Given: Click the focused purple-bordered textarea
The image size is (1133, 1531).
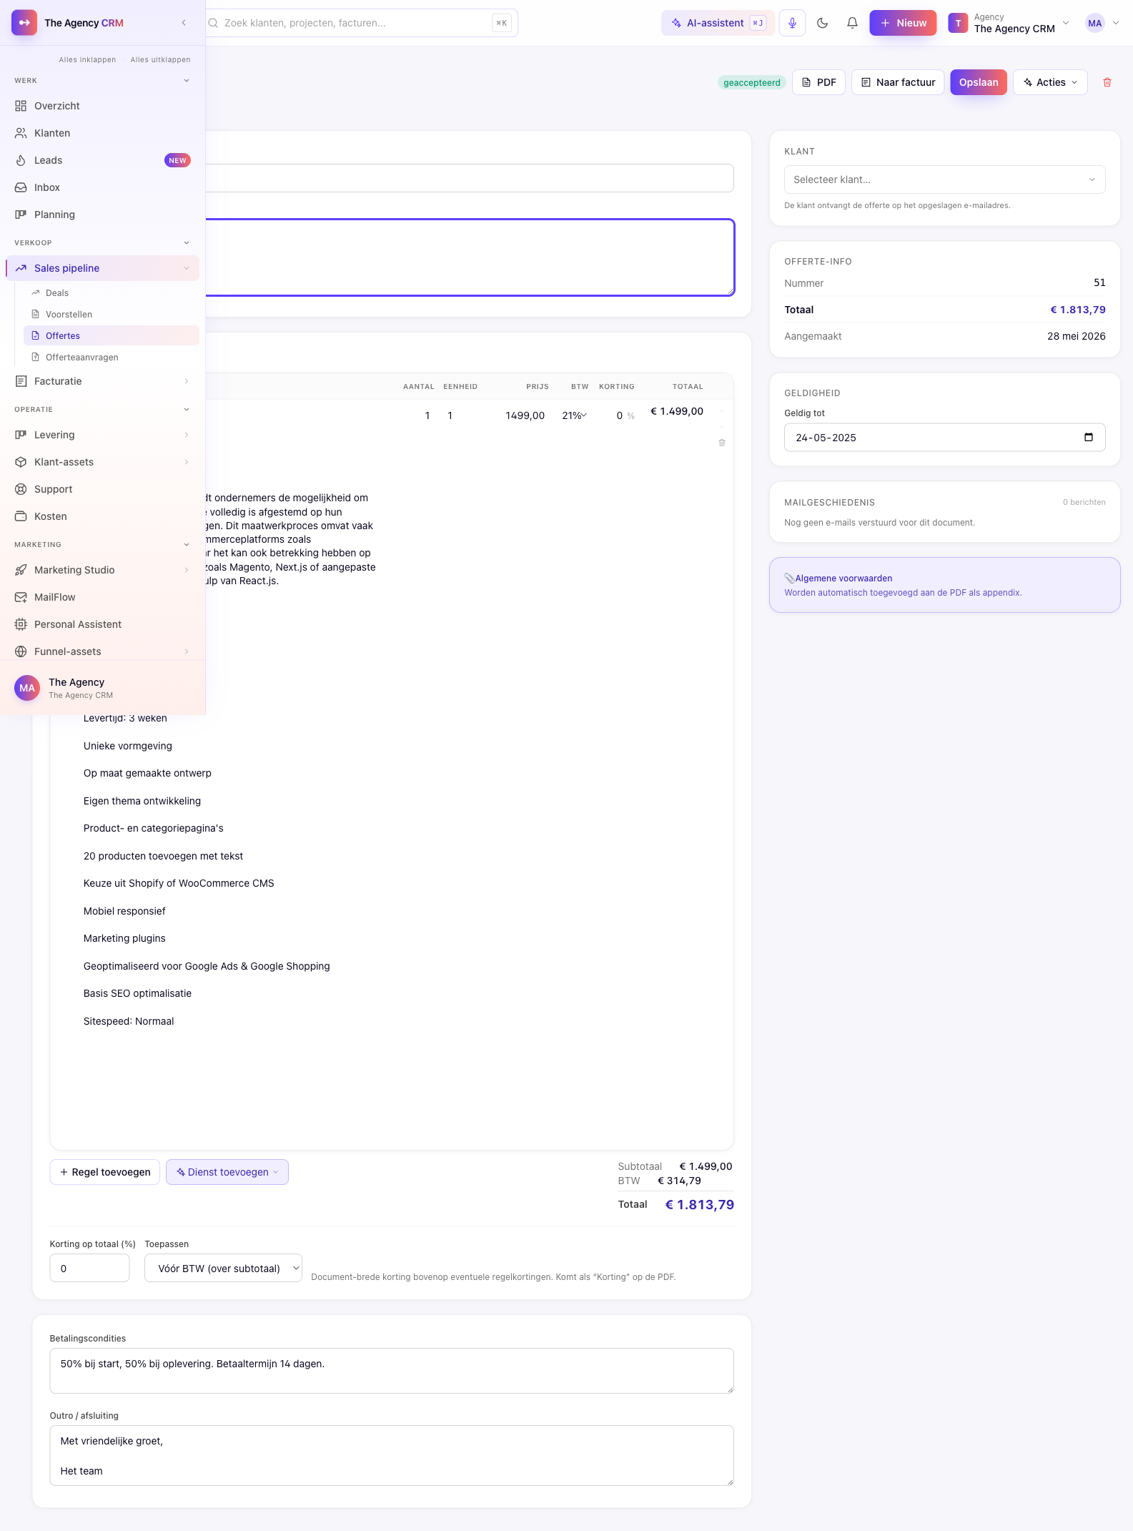Looking at the screenshot, I should click(x=470, y=257).
